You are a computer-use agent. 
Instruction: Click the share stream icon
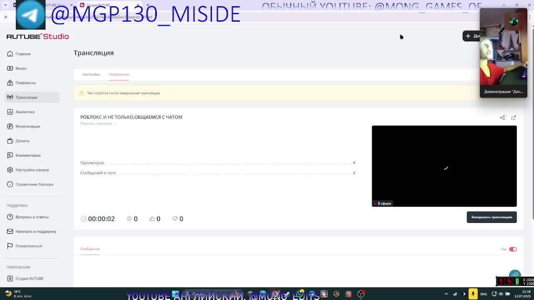(502, 117)
